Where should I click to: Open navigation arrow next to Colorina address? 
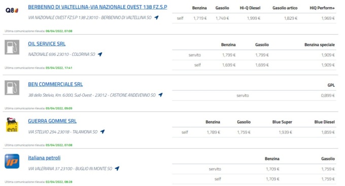pos(100,54)
